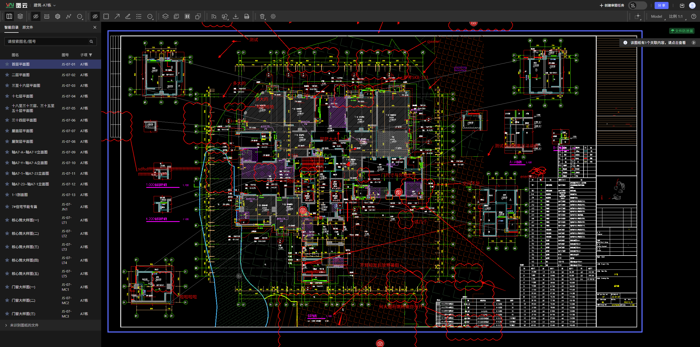Click 创建审图任务 button
Screen dimensions: 700x347
(x=612, y=5)
